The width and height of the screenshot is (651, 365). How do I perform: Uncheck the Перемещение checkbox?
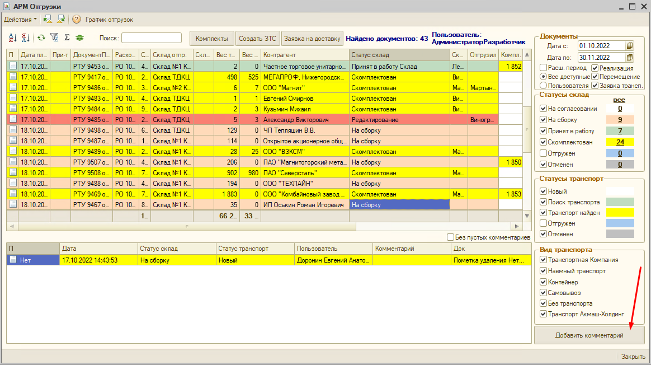click(x=595, y=77)
